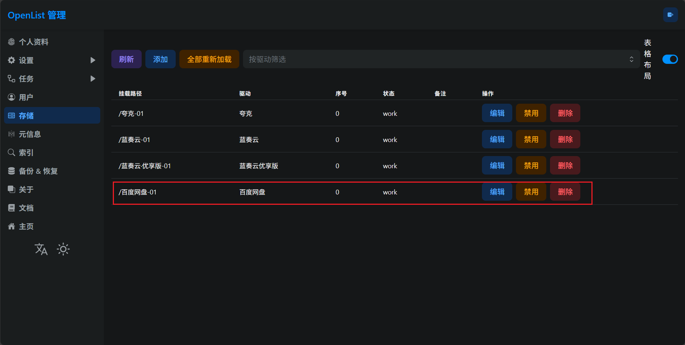This screenshot has height=345, width=685.
Task: Click the logout icon in top-right corner
Action: [670, 15]
